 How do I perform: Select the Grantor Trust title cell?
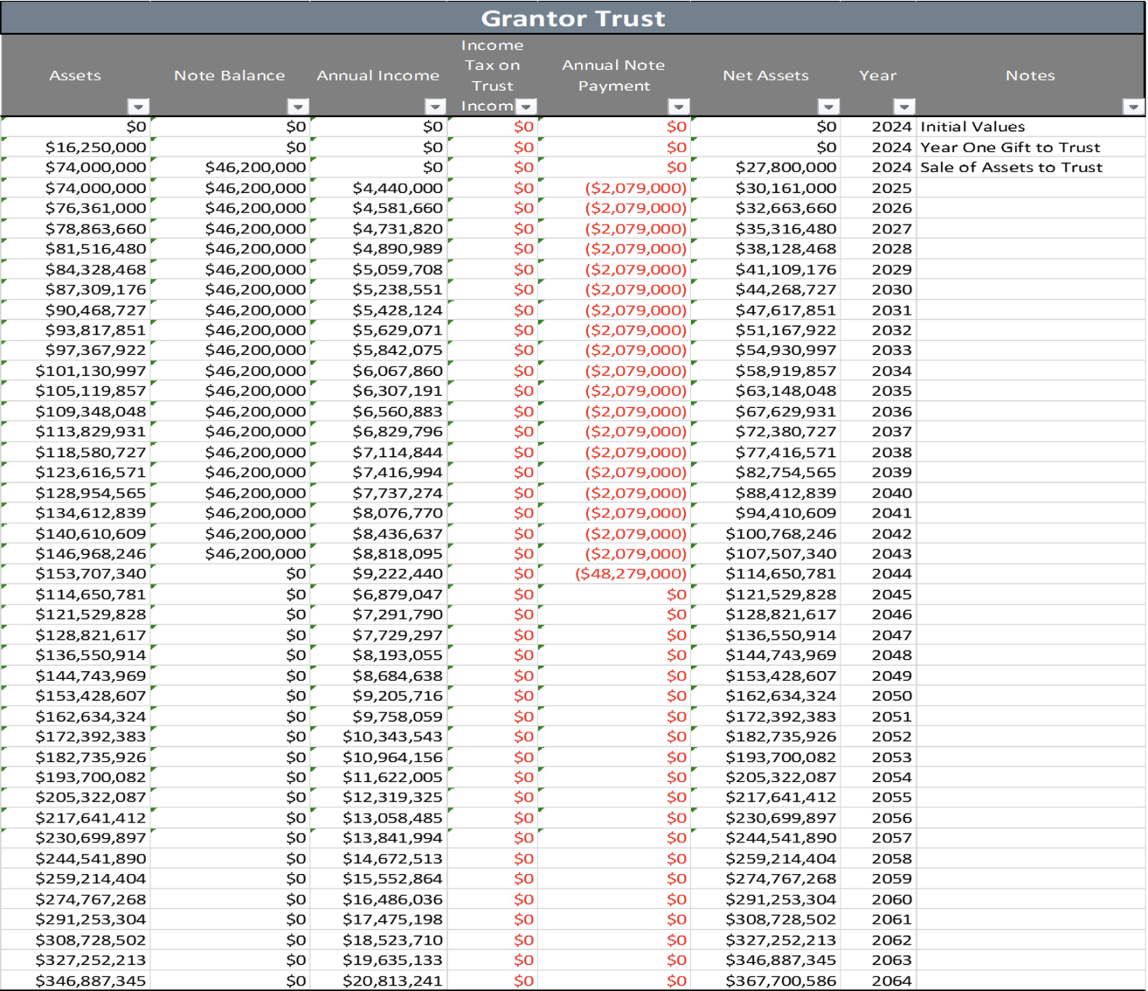(x=572, y=18)
